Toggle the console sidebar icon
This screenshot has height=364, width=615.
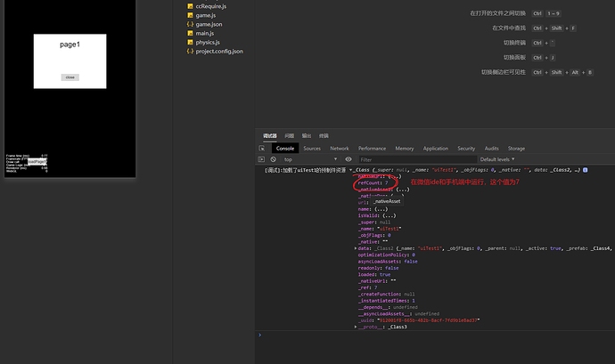click(x=262, y=159)
